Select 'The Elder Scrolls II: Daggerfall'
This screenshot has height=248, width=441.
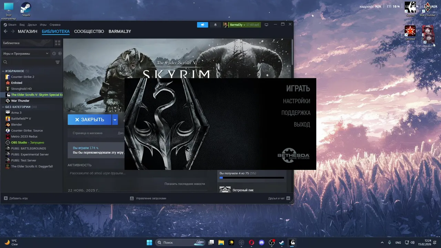32,166
